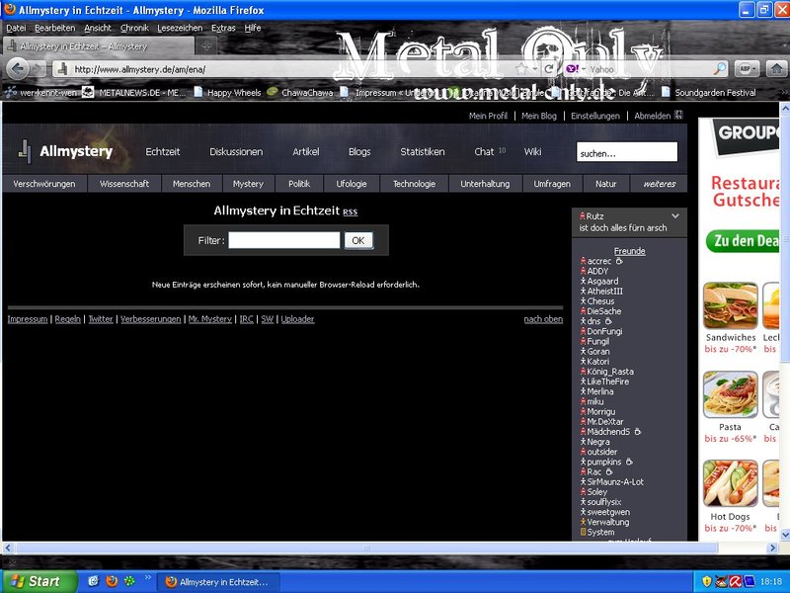Open friend SirMaunz-A-Lot's profile
The image size is (790, 593).
[615, 481]
